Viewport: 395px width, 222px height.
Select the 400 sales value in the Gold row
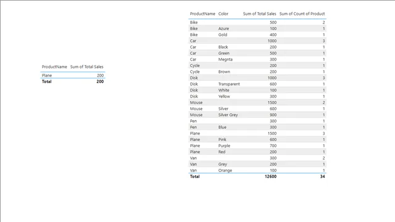(x=273, y=35)
